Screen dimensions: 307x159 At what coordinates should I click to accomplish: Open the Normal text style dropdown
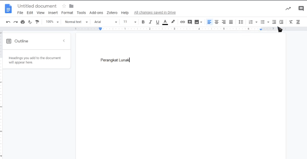pos(76,22)
